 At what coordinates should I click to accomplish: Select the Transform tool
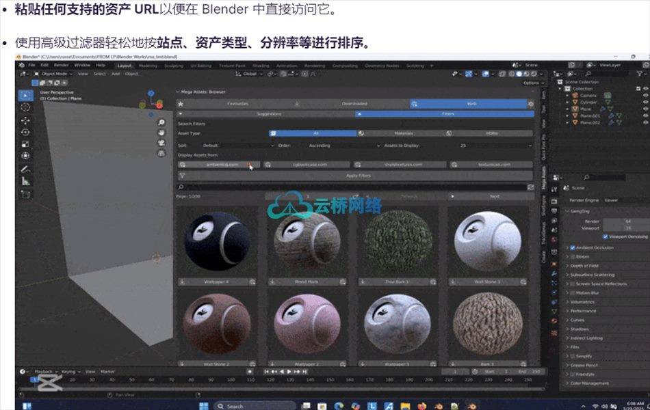click(26, 156)
